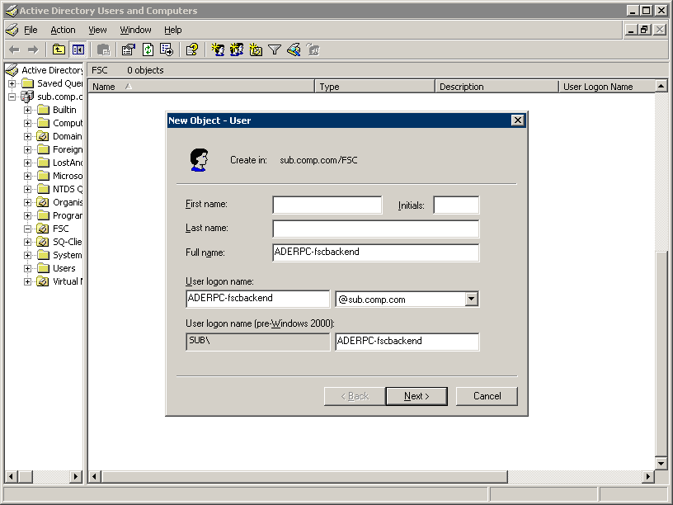The width and height of the screenshot is (673, 505).
Task: Click the Filter Options funnel icon
Action: (x=275, y=50)
